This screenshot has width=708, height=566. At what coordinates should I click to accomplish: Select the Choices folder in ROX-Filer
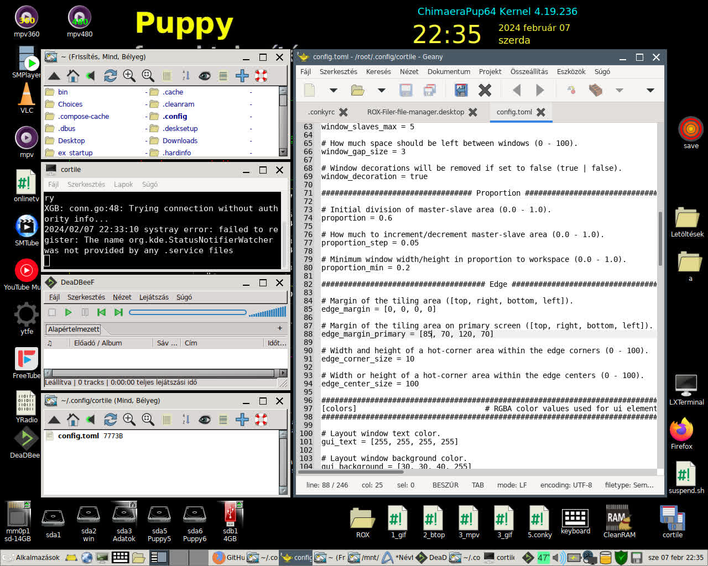pyautogui.click(x=70, y=104)
